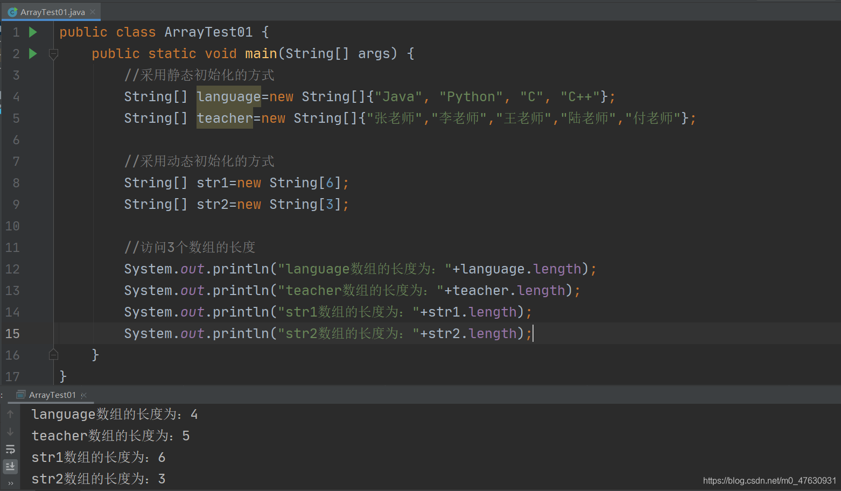Click line number 6 in gutter

[x=16, y=140]
